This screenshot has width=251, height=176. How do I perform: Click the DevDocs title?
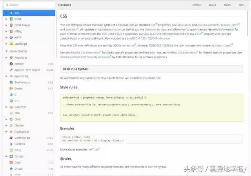point(65,5)
